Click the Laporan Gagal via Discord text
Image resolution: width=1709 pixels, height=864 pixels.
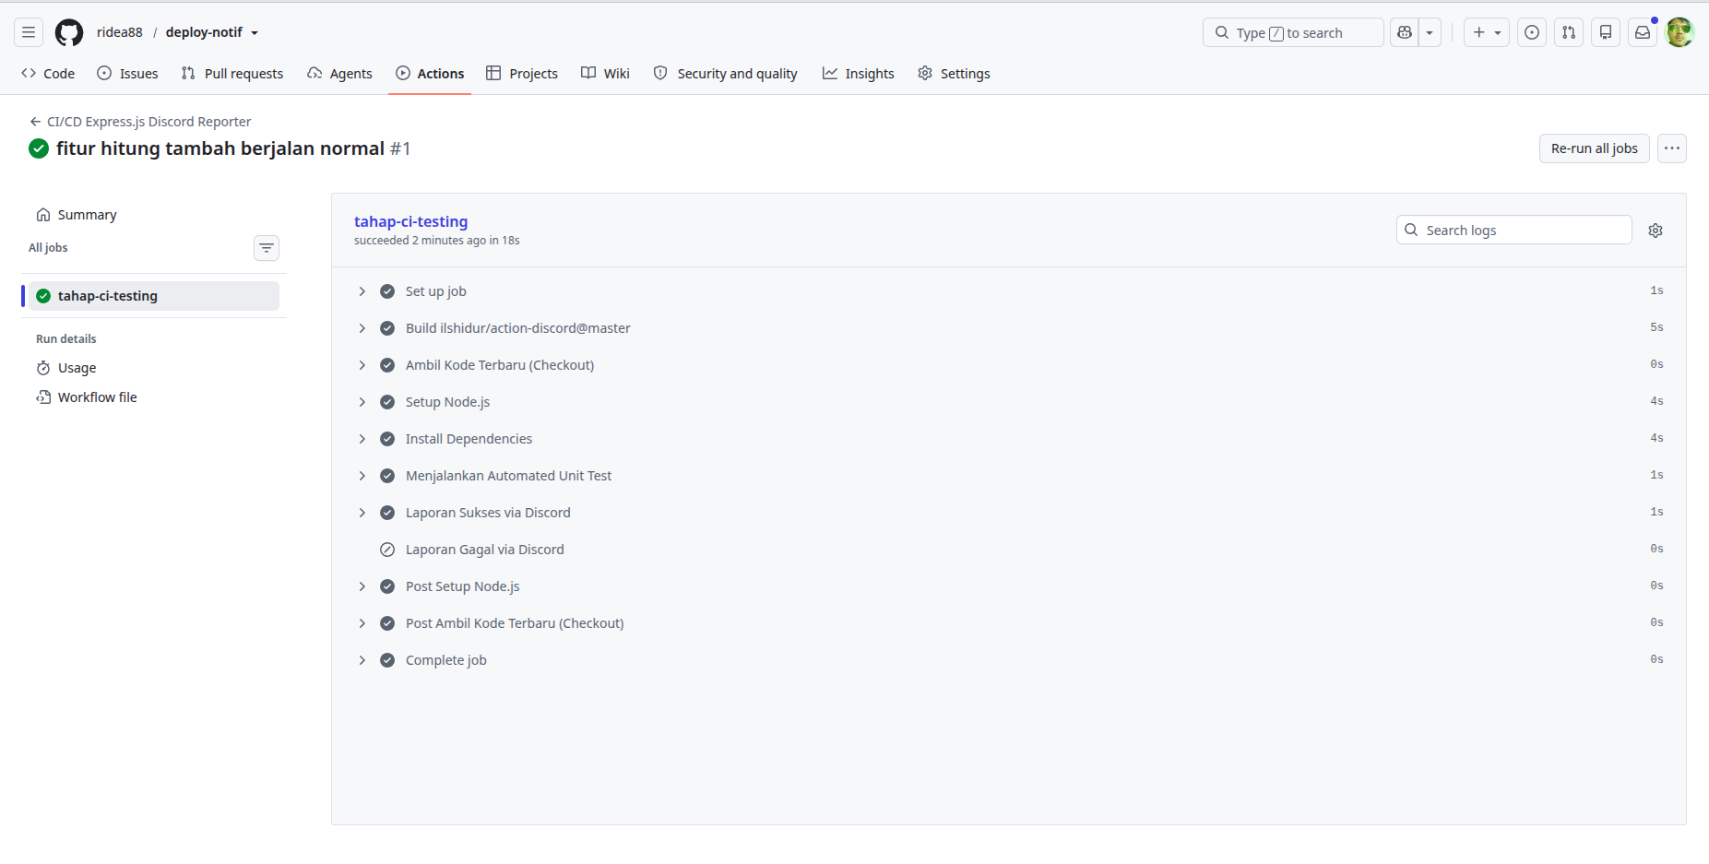click(x=485, y=550)
